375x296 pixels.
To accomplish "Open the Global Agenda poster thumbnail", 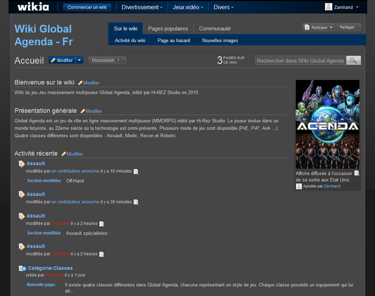I will pos(327,124).
